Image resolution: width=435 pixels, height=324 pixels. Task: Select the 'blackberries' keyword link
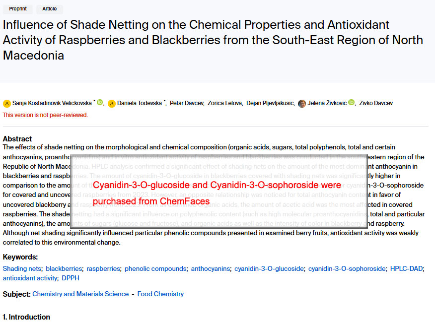click(x=64, y=268)
